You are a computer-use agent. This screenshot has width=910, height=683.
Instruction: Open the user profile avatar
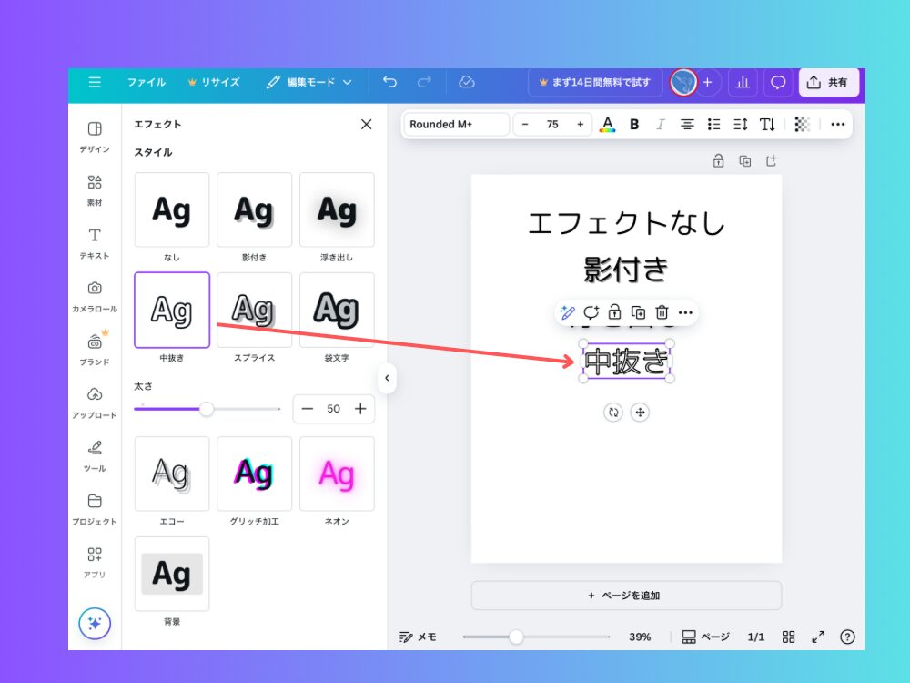coord(683,83)
